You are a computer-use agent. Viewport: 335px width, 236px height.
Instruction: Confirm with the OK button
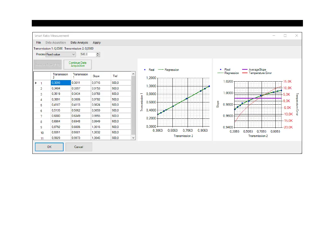[x=49, y=147]
